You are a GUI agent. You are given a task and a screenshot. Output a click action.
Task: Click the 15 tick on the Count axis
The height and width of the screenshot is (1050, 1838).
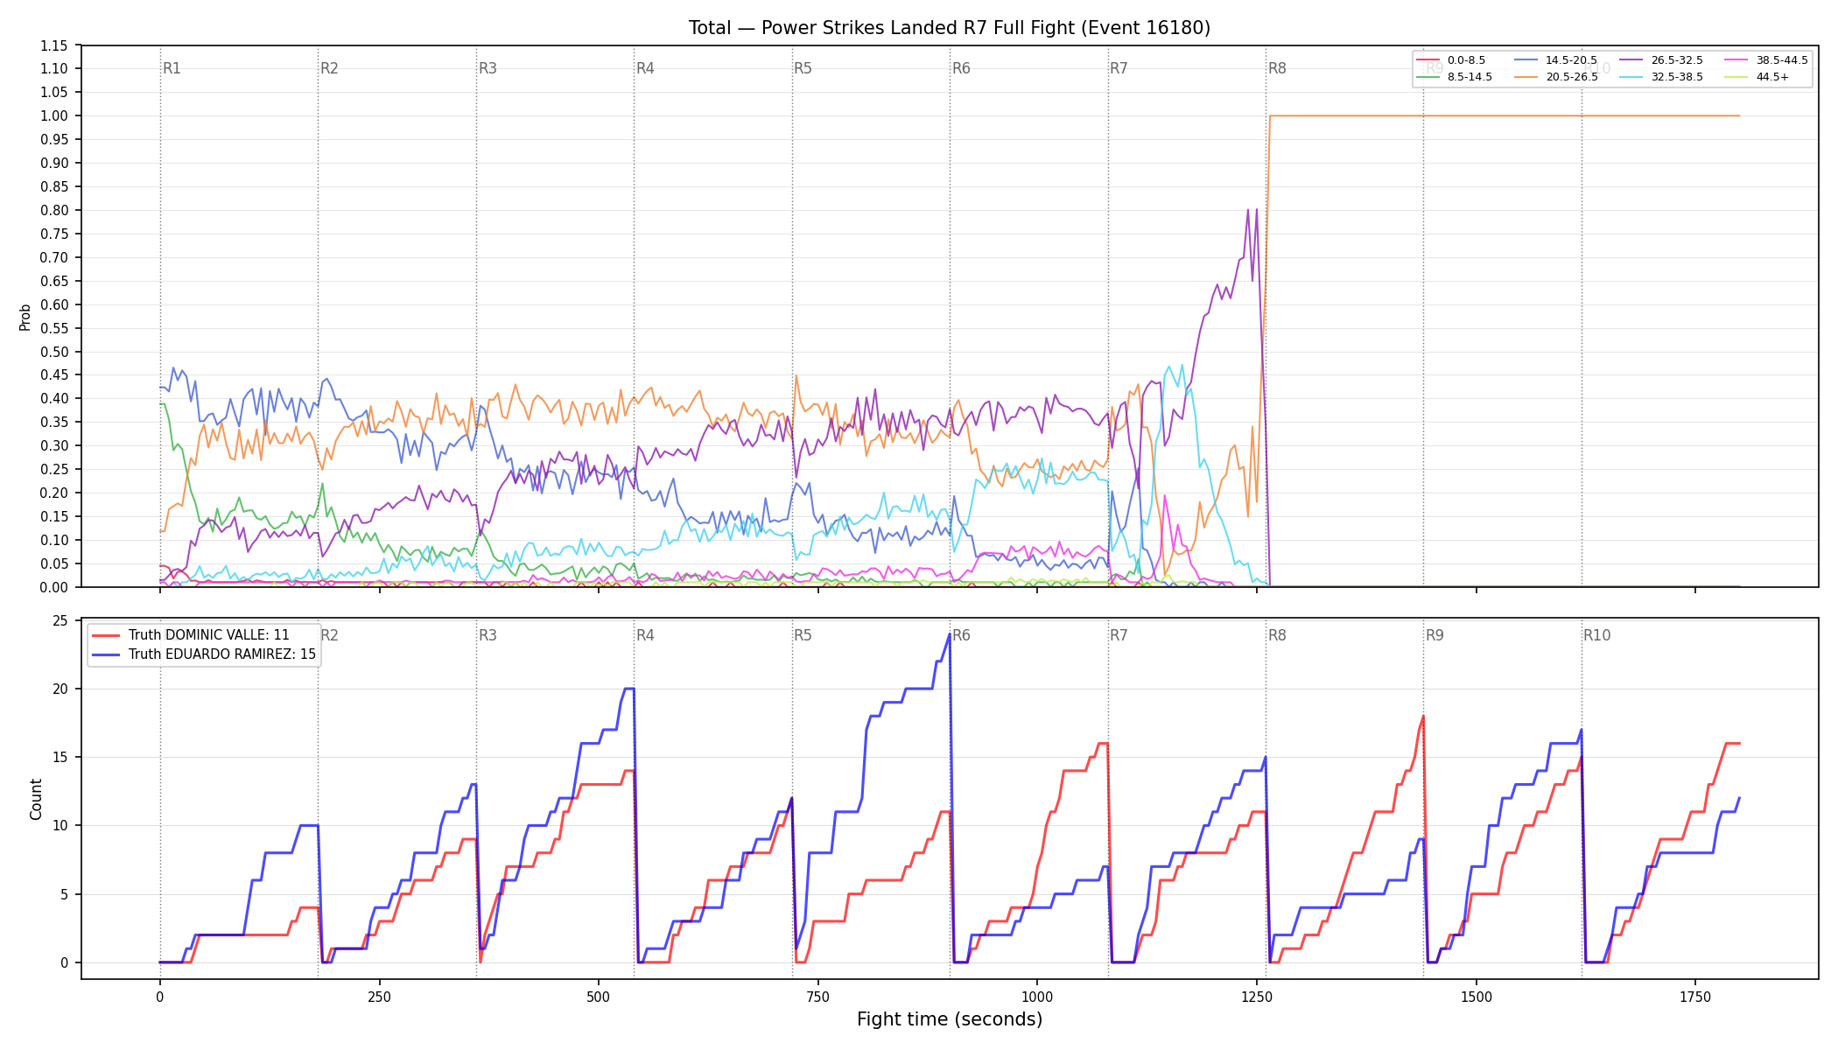pos(60,758)
